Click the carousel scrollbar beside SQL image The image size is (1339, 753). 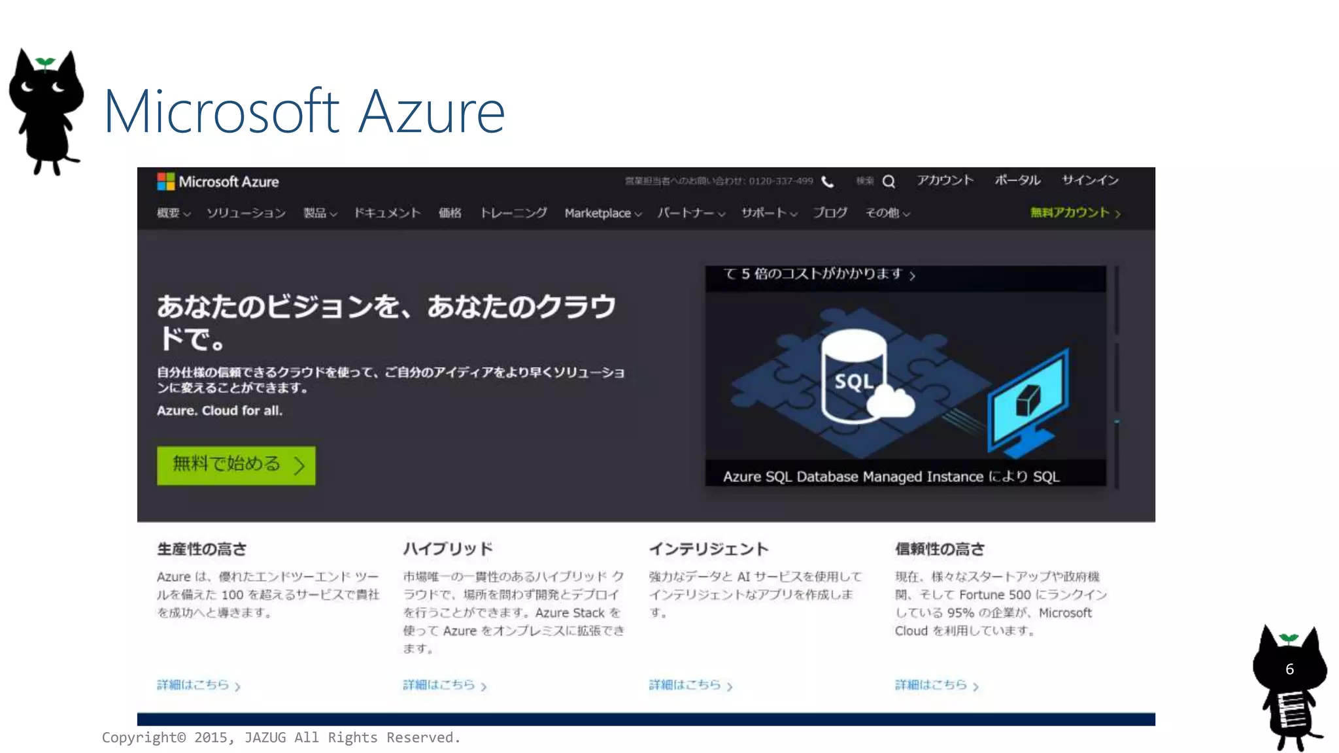point(1117,377)
